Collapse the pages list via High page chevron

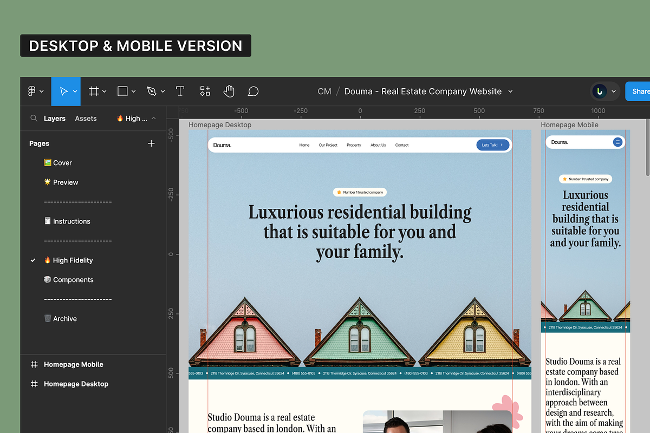click(153, 118)
